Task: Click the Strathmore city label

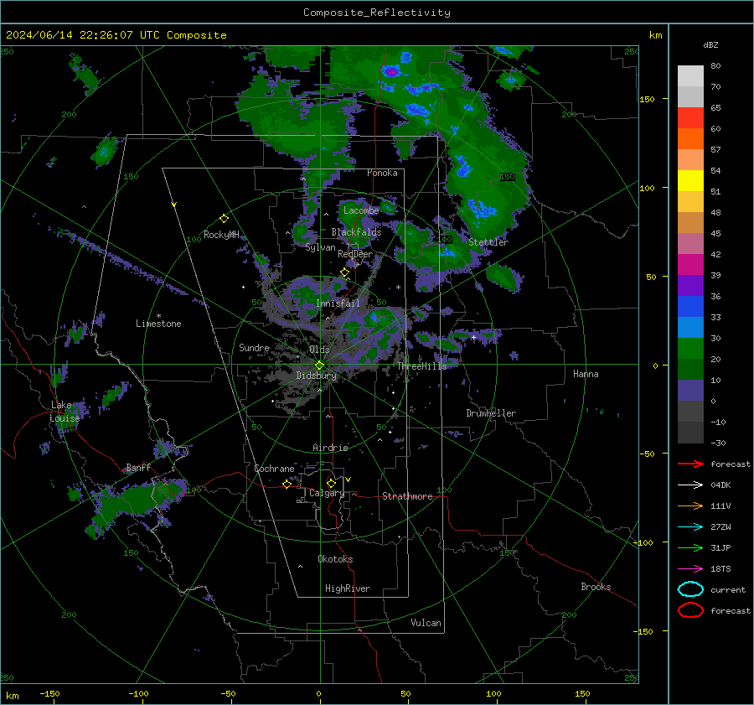Action: pos(408,496)
